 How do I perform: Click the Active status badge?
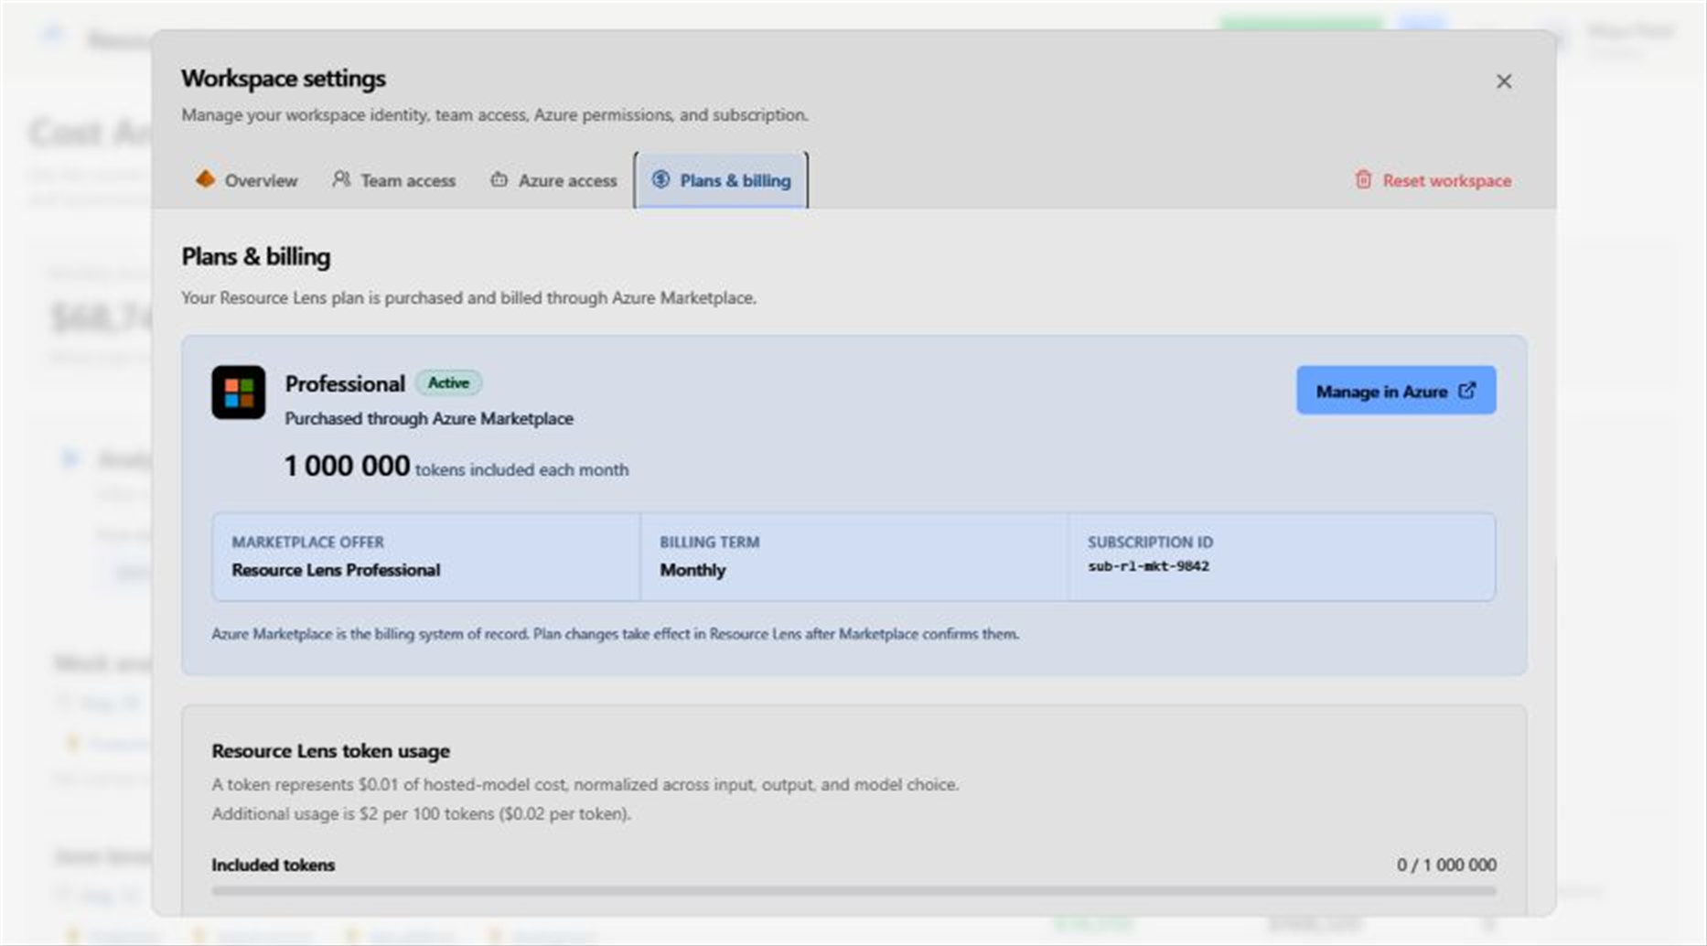coord(448,382)
